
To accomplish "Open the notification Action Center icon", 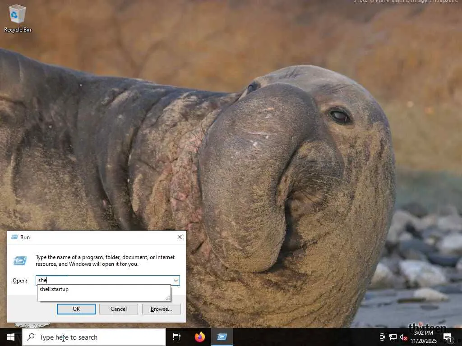I will (x=448, y=337).
